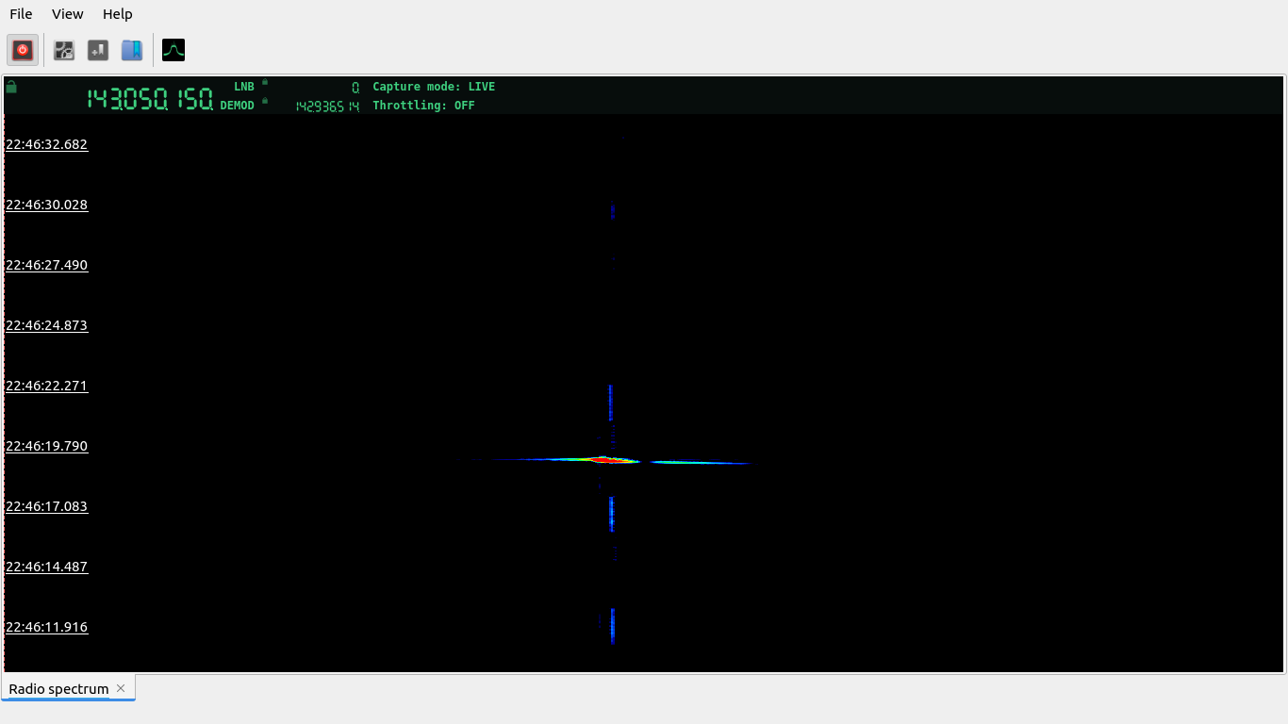The width and height of the screenshot is (1288, 724).
Task: Click the 22:46:27.490 timestamp
Action: pos(46,265)
